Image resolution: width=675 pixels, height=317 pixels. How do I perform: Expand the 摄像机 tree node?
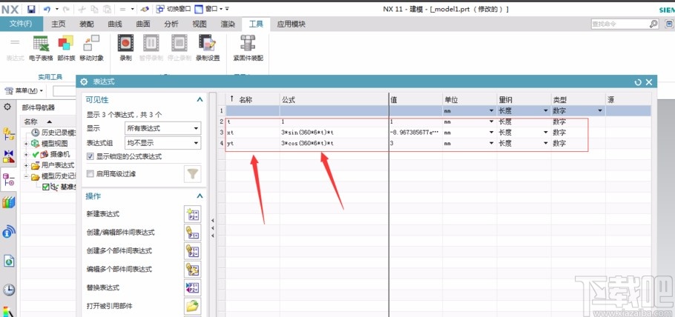click(26, 154)
